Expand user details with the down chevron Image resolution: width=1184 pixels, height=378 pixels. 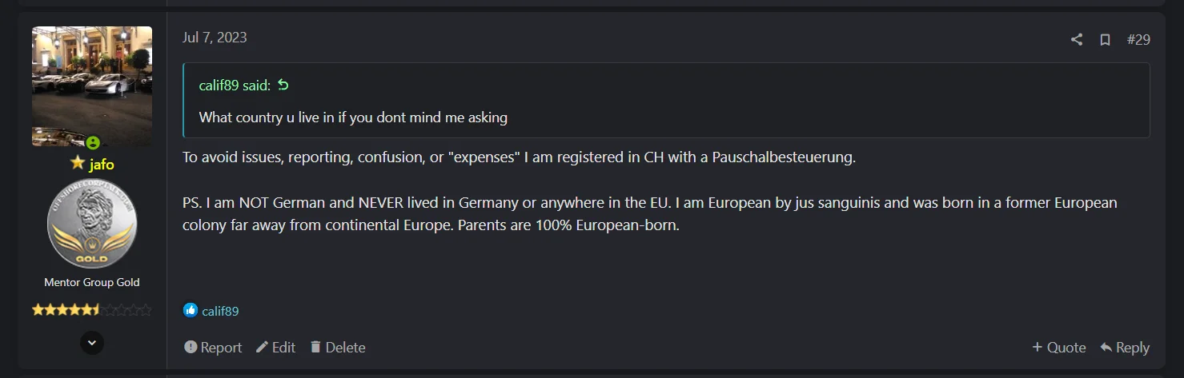[92, 343]
